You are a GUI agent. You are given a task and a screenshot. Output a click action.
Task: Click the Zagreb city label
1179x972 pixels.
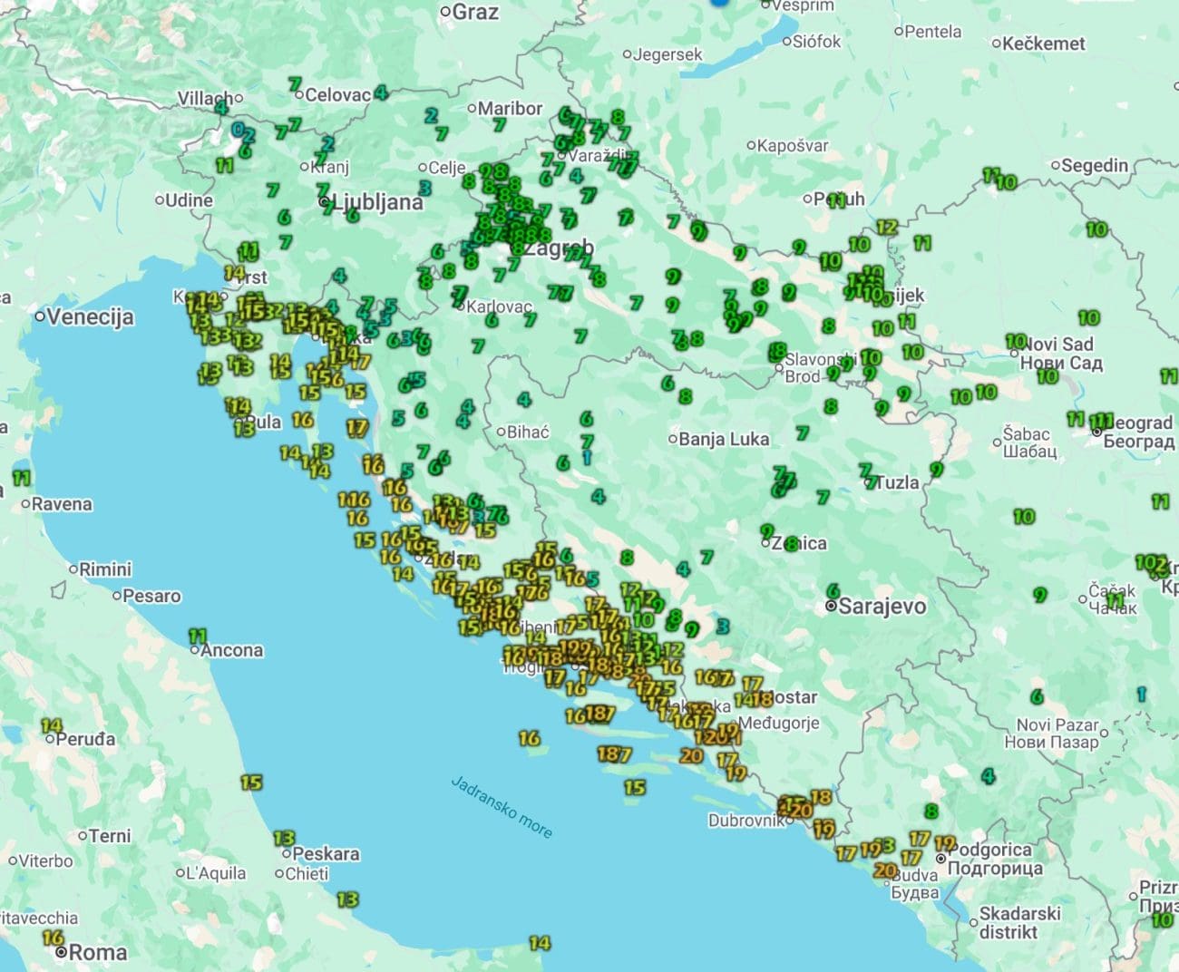coord(559,248)
